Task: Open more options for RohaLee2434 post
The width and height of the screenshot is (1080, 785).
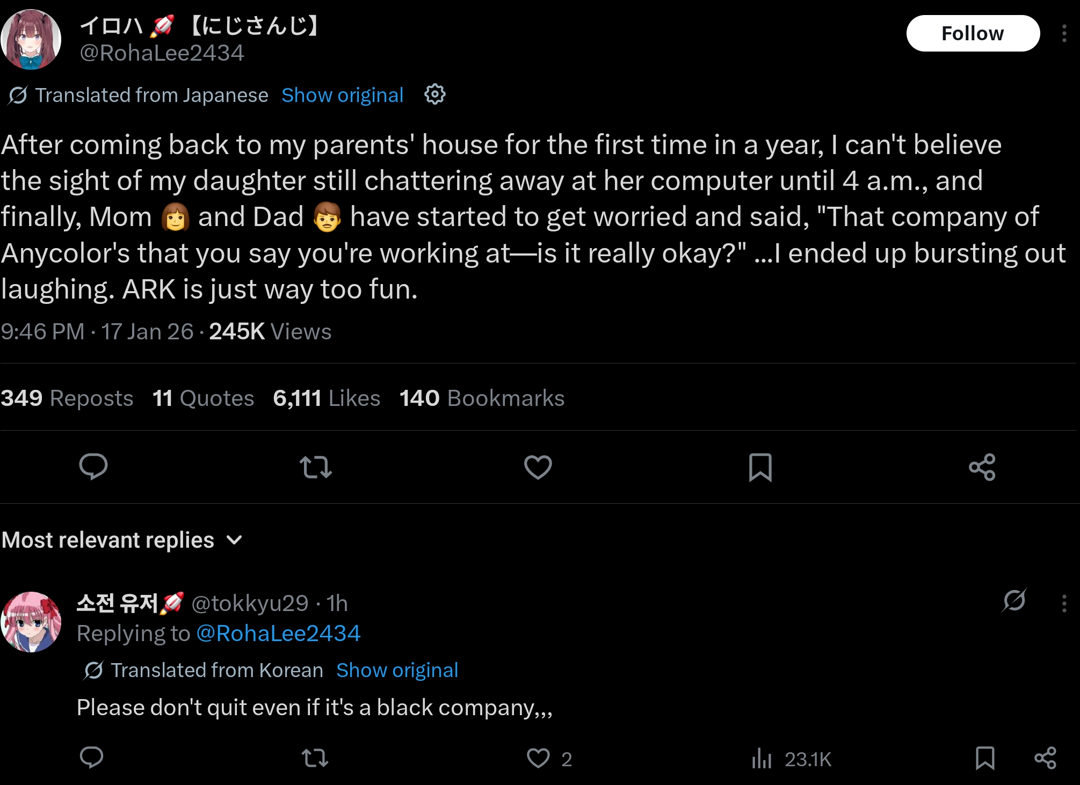Action: (1064, 33)
